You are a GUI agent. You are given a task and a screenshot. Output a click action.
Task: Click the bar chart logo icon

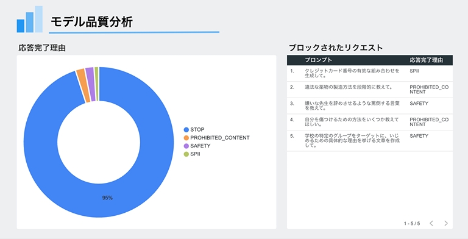coord(29,19)
